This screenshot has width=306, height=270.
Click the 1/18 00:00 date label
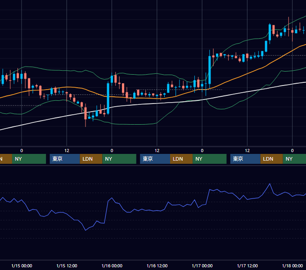pyautogui.click(x=292, y=265)
